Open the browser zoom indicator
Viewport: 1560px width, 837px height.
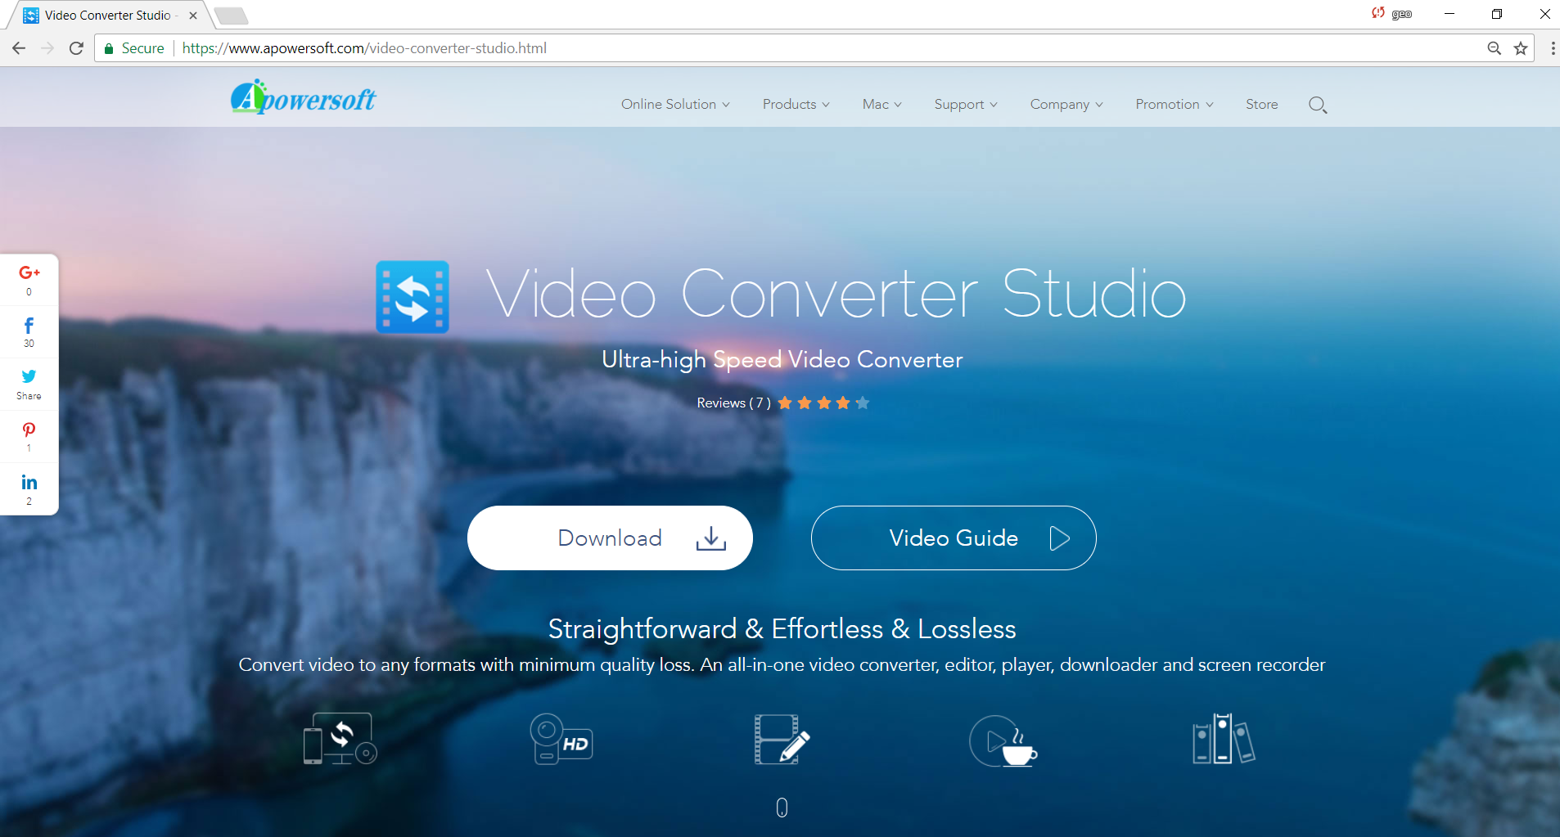[1494, 48]
